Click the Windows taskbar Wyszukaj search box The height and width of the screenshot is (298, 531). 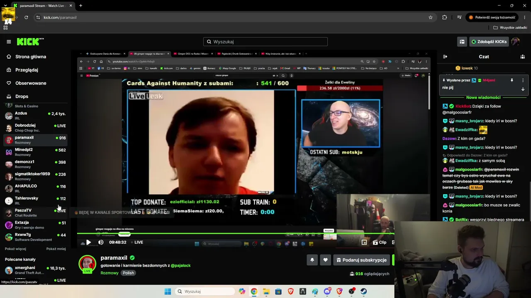pyautogui.click(x=205, y=291)
